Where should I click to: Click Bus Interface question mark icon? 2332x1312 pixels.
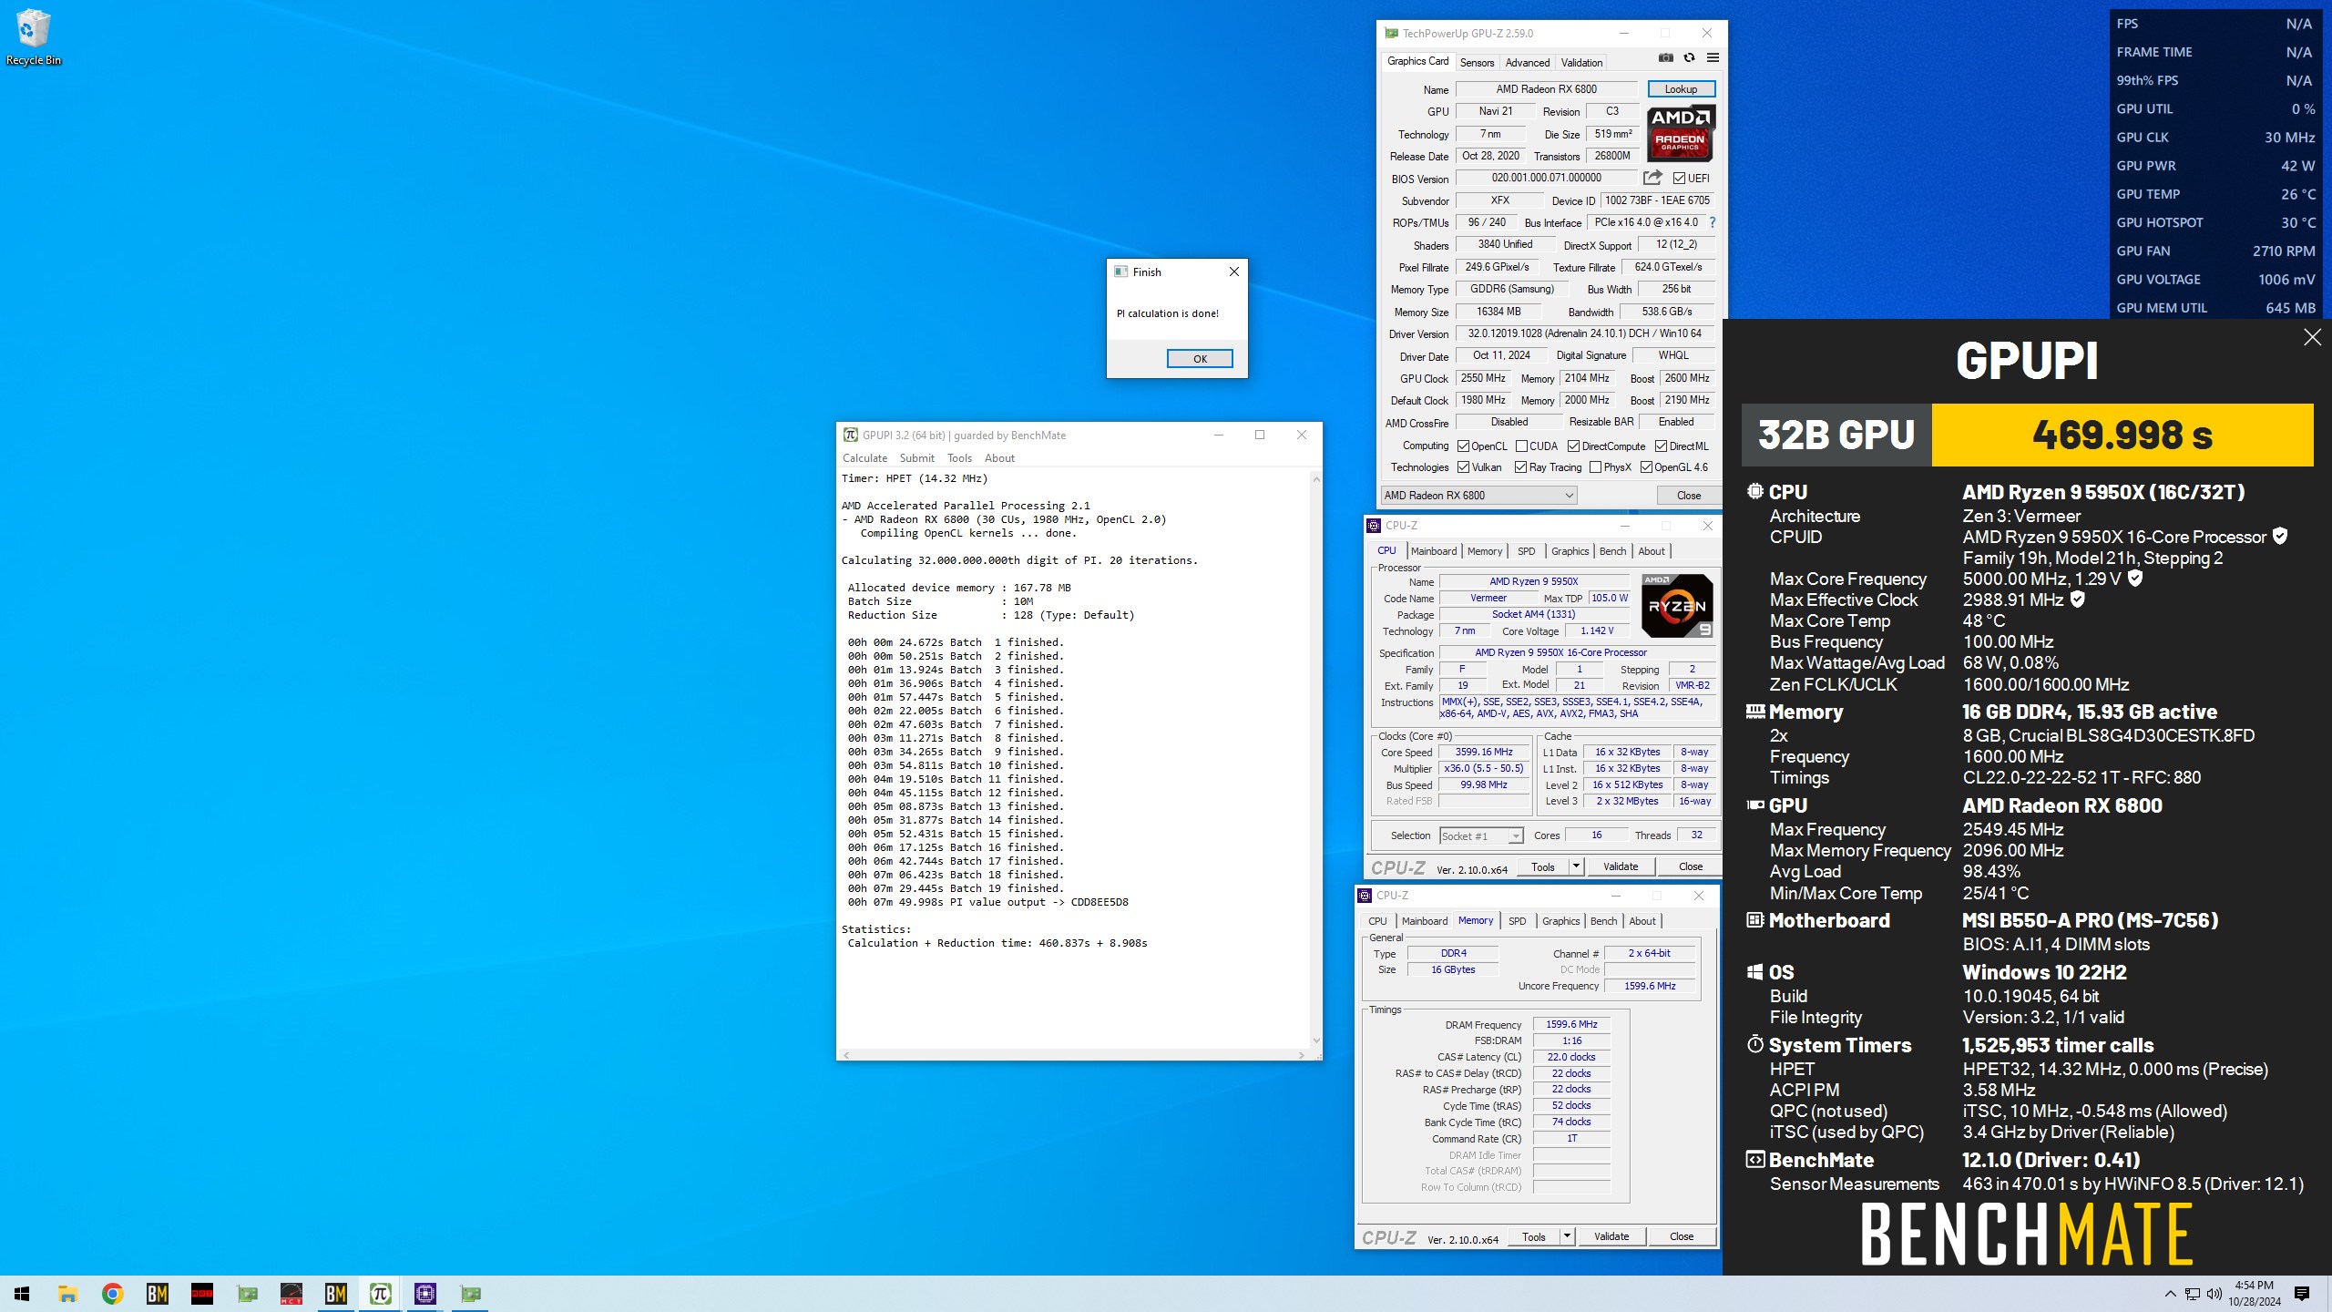click(x=1713, y=222)
